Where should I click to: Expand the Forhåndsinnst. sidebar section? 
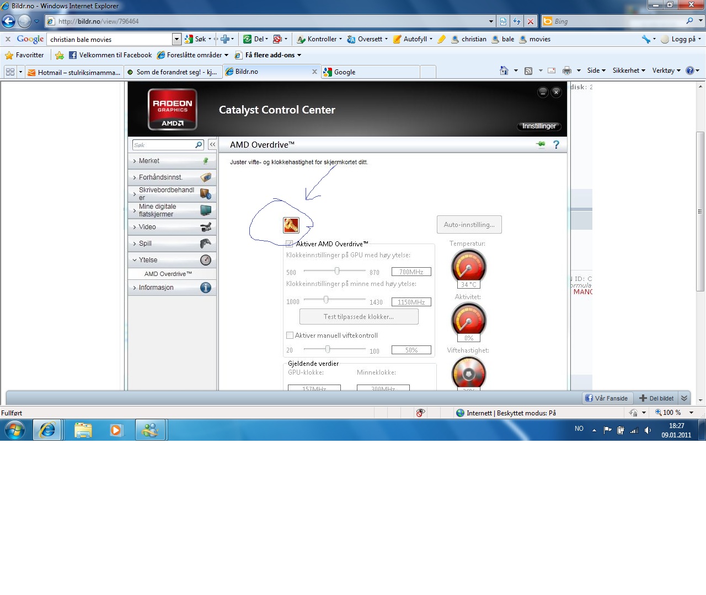(x=172, y=177)
